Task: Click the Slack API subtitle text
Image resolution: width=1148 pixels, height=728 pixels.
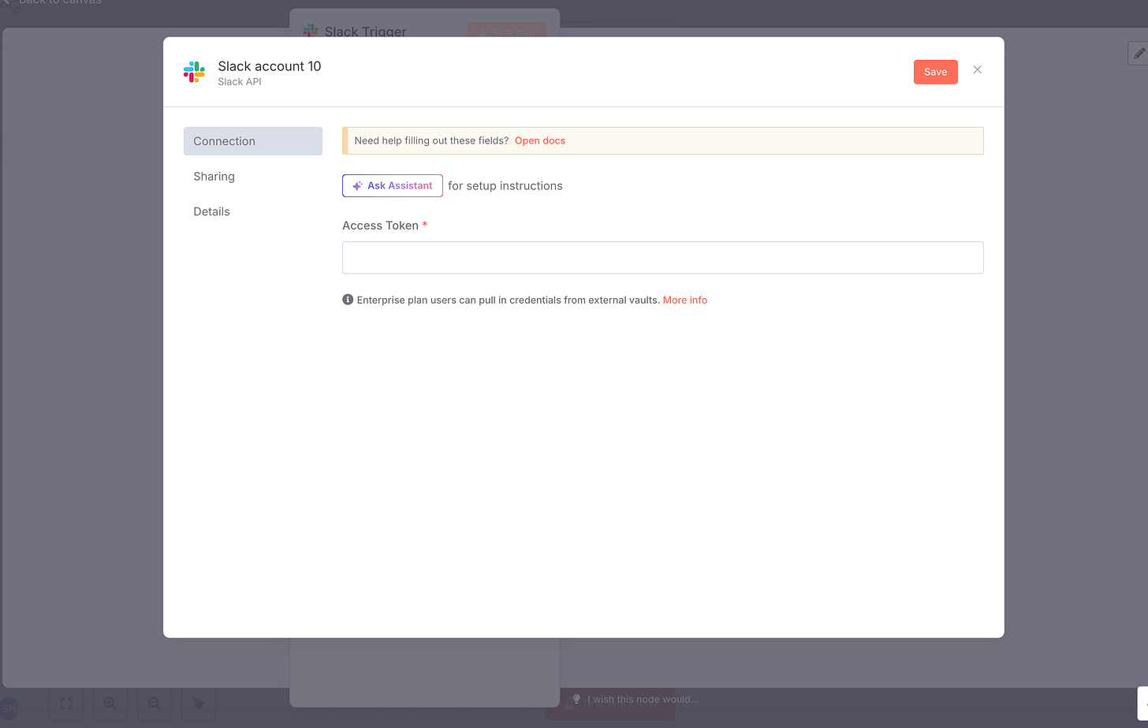Action: (x=240, y=82)
